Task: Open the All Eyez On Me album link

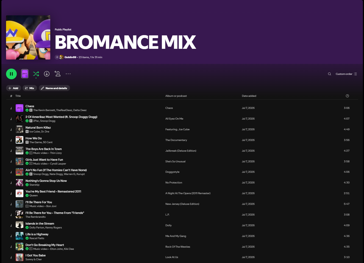Action: tap(174, 119)
